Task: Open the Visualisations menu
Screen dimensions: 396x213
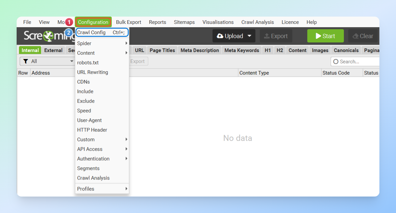Action: (218, 22)
